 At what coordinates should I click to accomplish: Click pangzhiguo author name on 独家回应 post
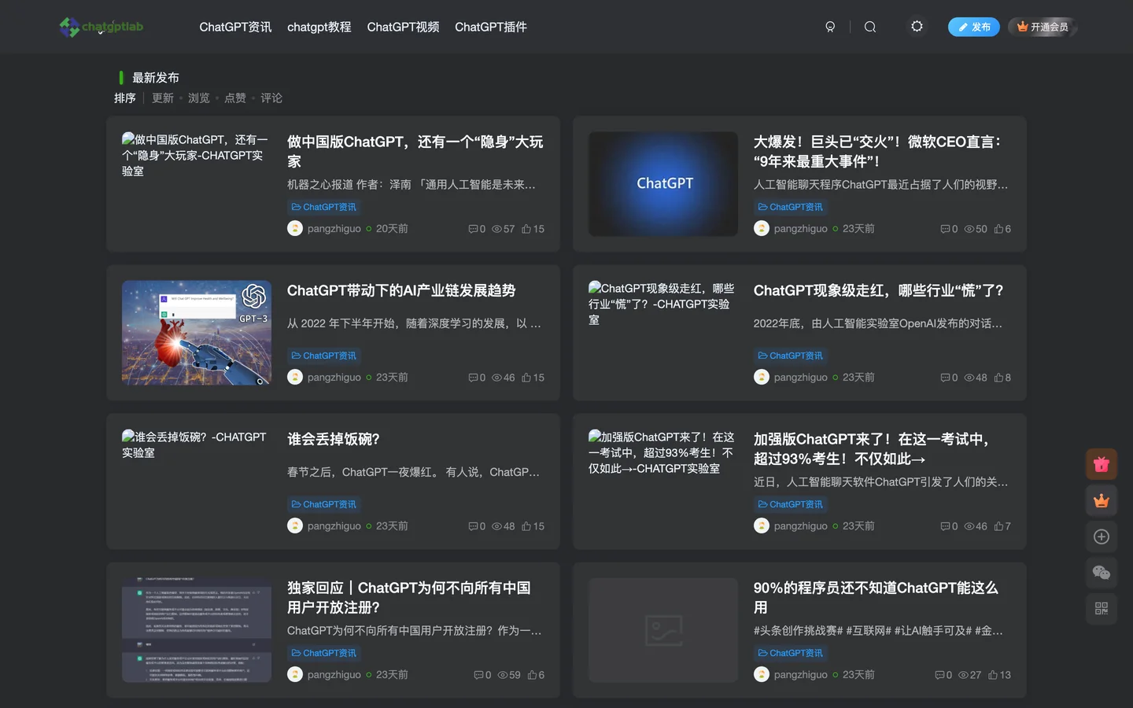334,675
